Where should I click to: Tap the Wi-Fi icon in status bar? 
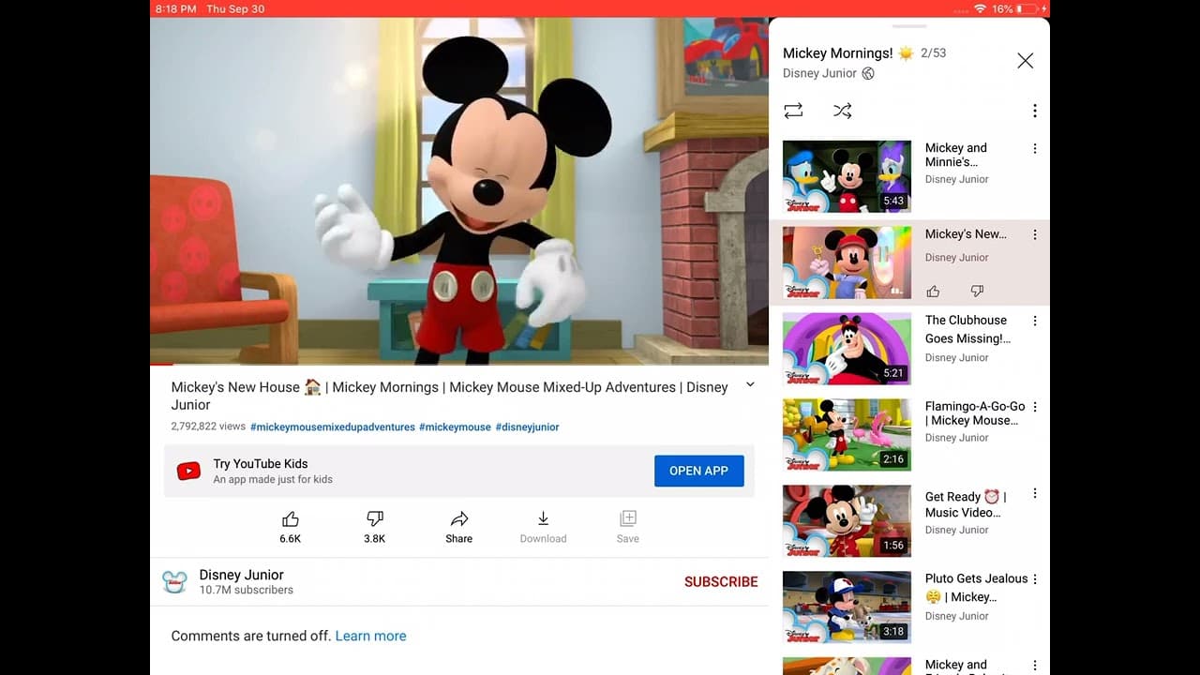[980, 8]
